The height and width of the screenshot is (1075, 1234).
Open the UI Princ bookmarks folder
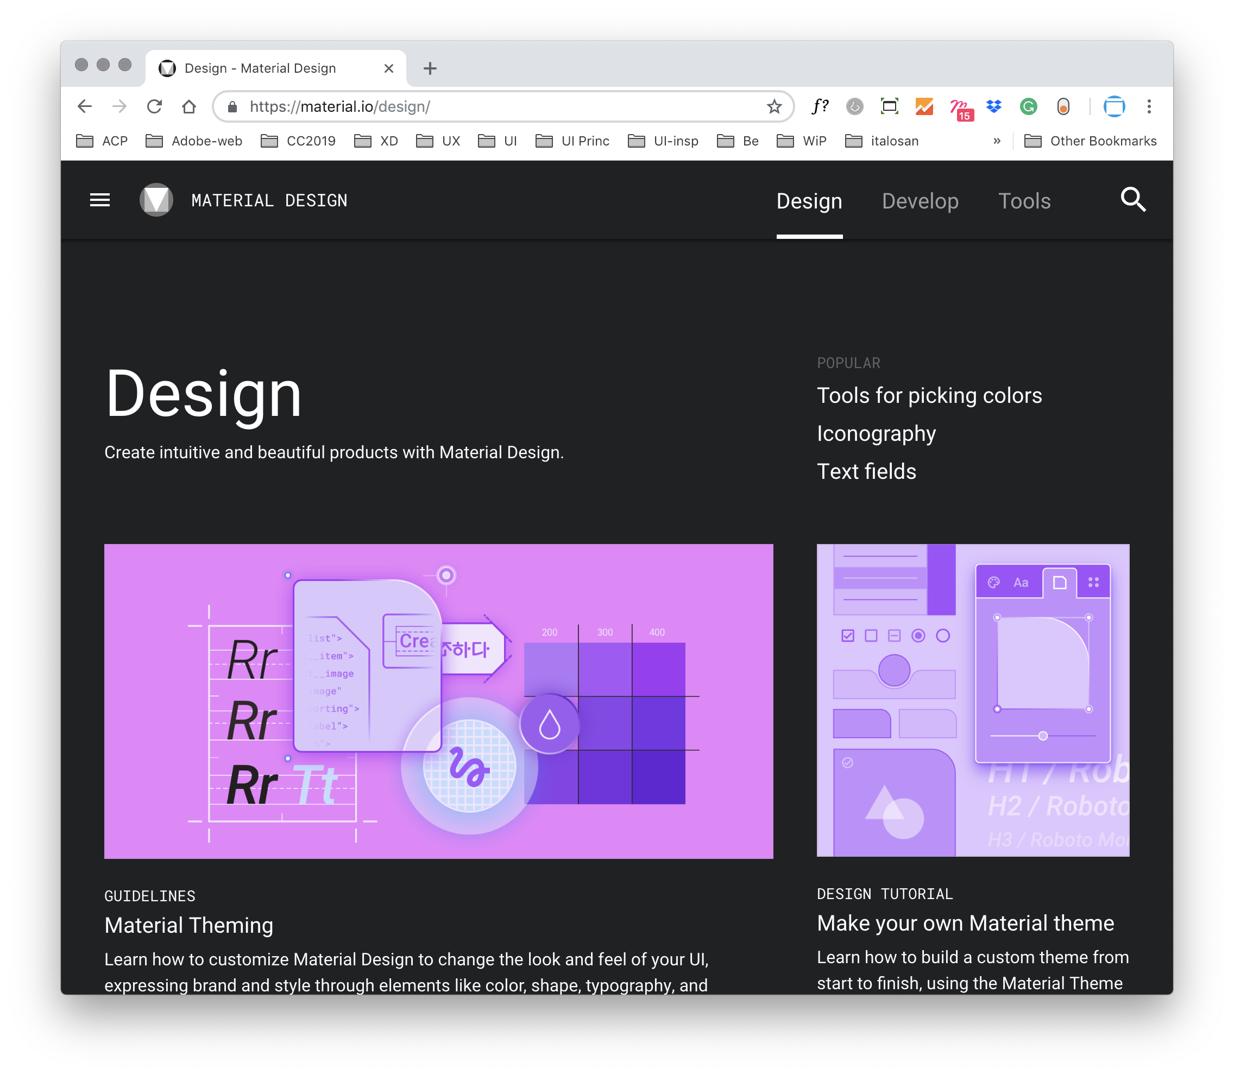pyautogui.click(x=572, y=141)
